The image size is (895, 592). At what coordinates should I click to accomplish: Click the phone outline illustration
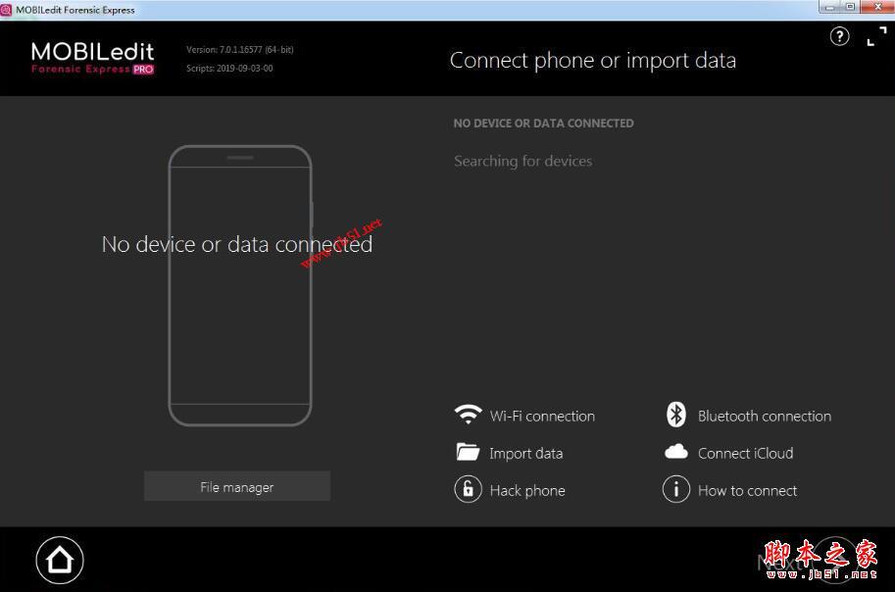[x=240, y=285]
